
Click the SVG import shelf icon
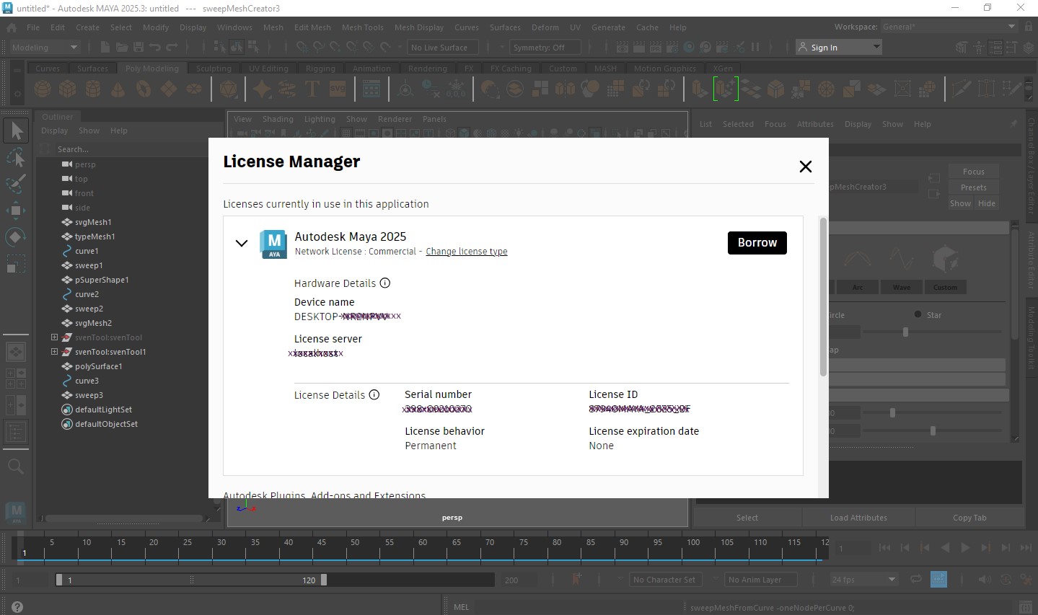338,89
